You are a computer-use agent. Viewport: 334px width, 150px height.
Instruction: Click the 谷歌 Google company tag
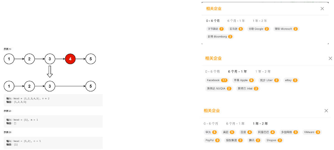click(259, 29)
